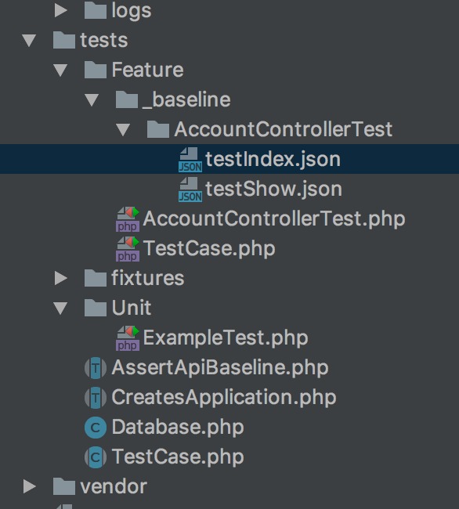Click the JSON icon beside testIndex.json

[190, 160]
